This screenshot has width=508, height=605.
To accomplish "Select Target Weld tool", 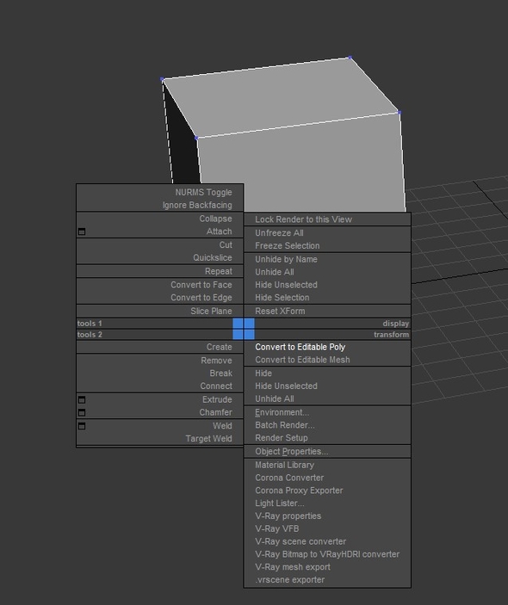I will (208, 439).
